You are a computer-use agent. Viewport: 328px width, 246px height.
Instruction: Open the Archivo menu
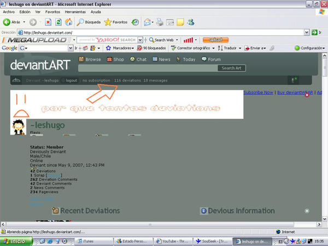point(9,12)
